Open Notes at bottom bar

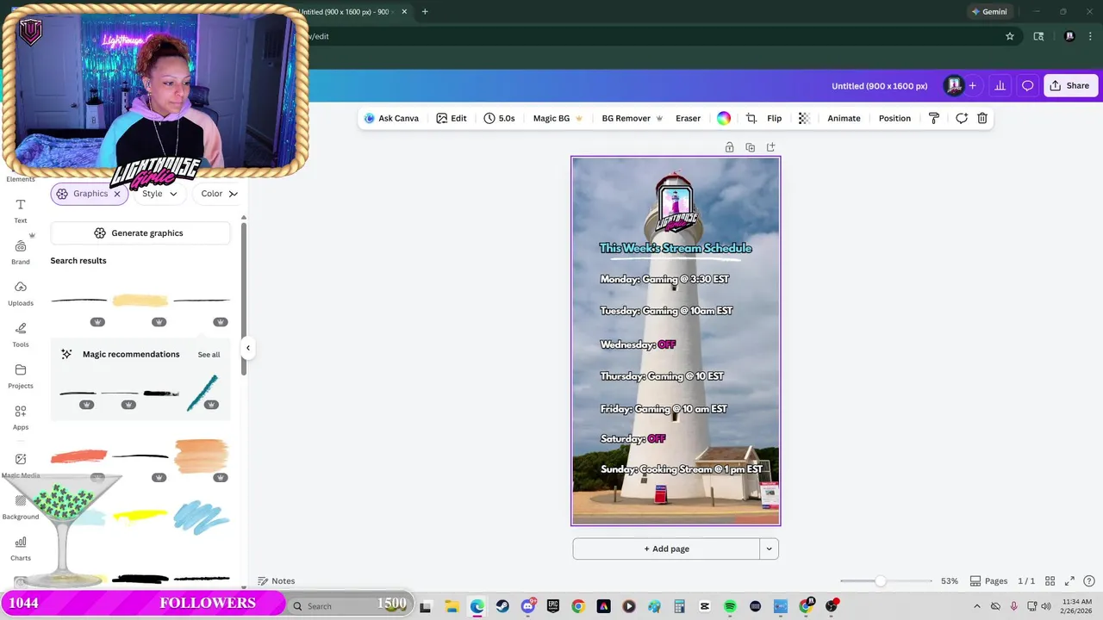(x=277, y=581)
